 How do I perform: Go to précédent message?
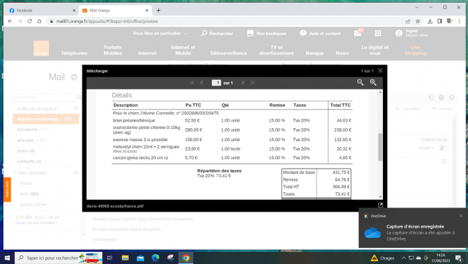tap(408, 109)
